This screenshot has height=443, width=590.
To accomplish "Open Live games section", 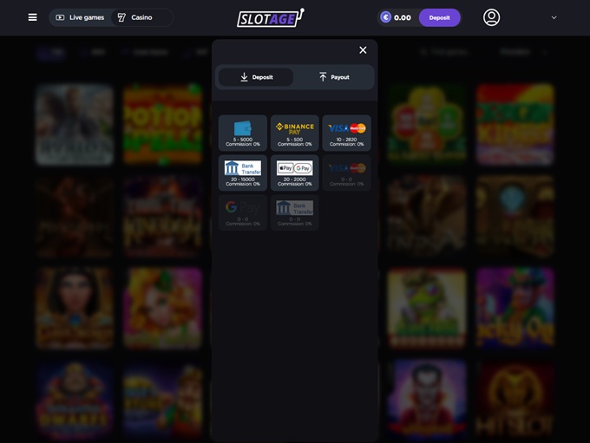I will pyautogui.click(x=80, y=17).
